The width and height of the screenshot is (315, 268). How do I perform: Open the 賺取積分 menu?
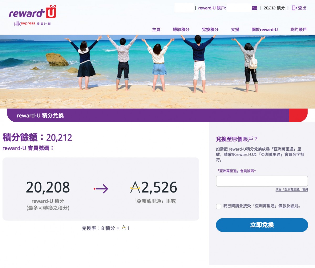click(x=181, y=30)
